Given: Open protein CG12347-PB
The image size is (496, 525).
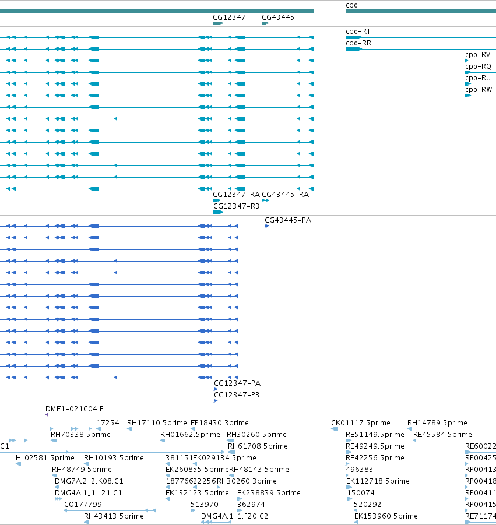Looking at the screenshot, I should [237, 395].
